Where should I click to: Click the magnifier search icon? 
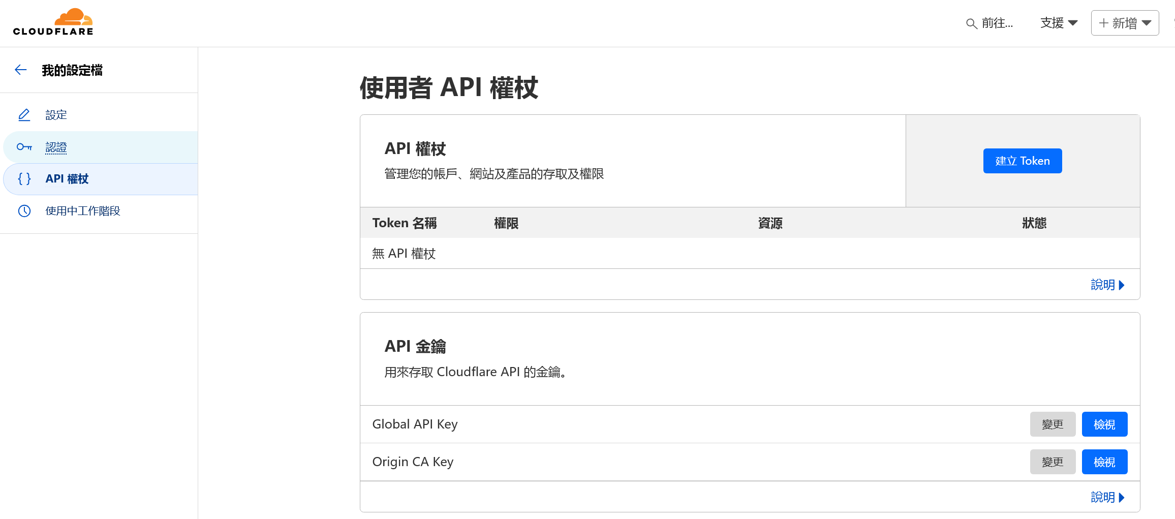tap(971, 24)
